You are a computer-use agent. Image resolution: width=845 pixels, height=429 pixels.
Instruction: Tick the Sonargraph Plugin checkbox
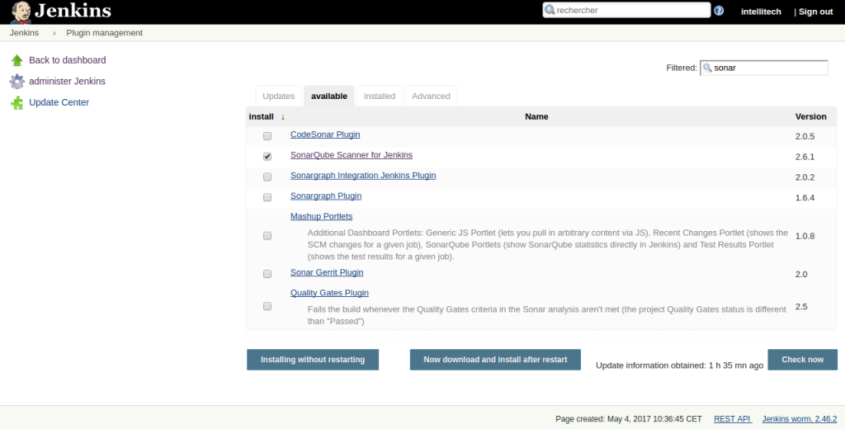coord(267,198)
